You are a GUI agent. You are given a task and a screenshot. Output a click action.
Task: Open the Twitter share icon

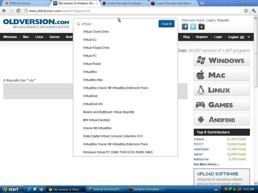click(x=193, y=27)
